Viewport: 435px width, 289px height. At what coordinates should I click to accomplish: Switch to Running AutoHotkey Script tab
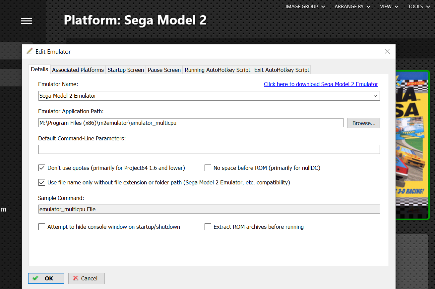click(217, 70)
